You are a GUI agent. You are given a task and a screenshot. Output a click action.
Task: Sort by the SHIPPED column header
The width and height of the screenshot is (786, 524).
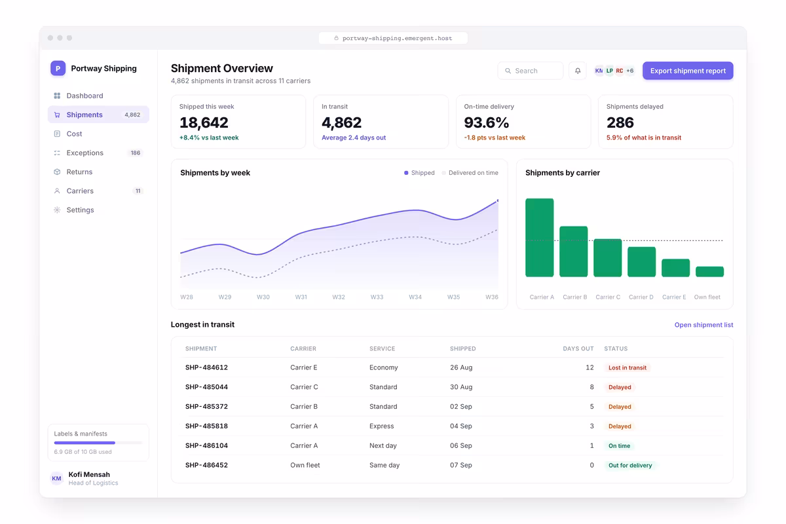(x=463, y=348)
